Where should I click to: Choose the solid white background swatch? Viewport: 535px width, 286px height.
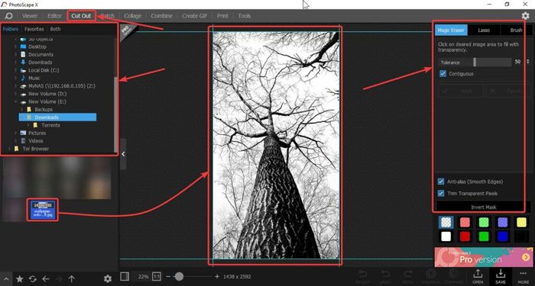(x=446, y=236)
